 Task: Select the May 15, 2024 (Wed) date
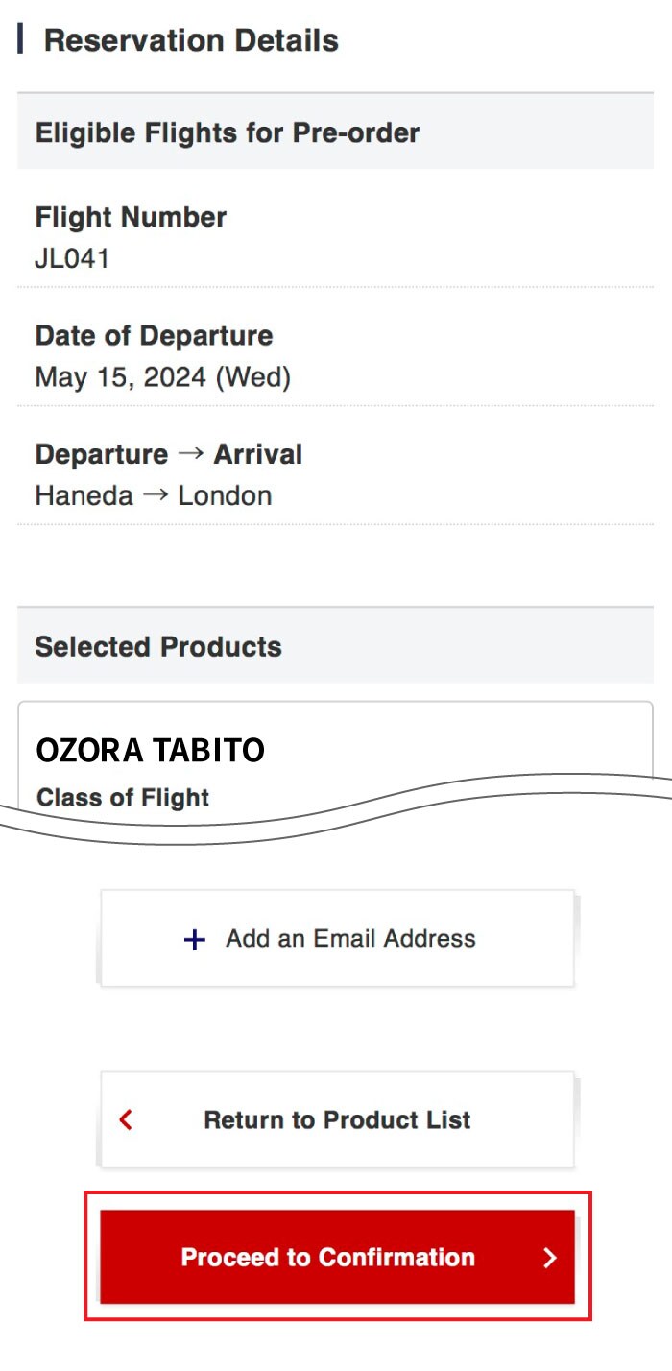(x=162, y=377)
